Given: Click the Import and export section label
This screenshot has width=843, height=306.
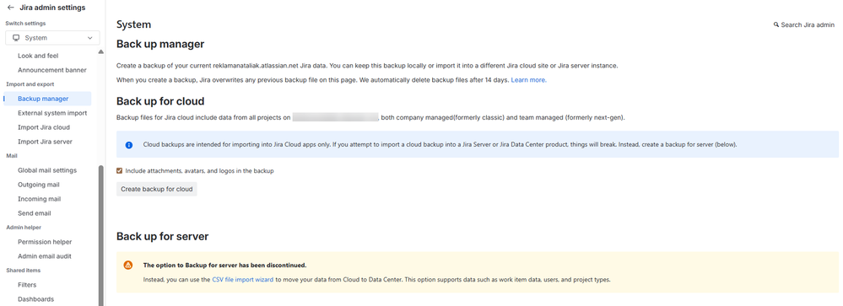Looking at the screenshot, I should (30, 84).
